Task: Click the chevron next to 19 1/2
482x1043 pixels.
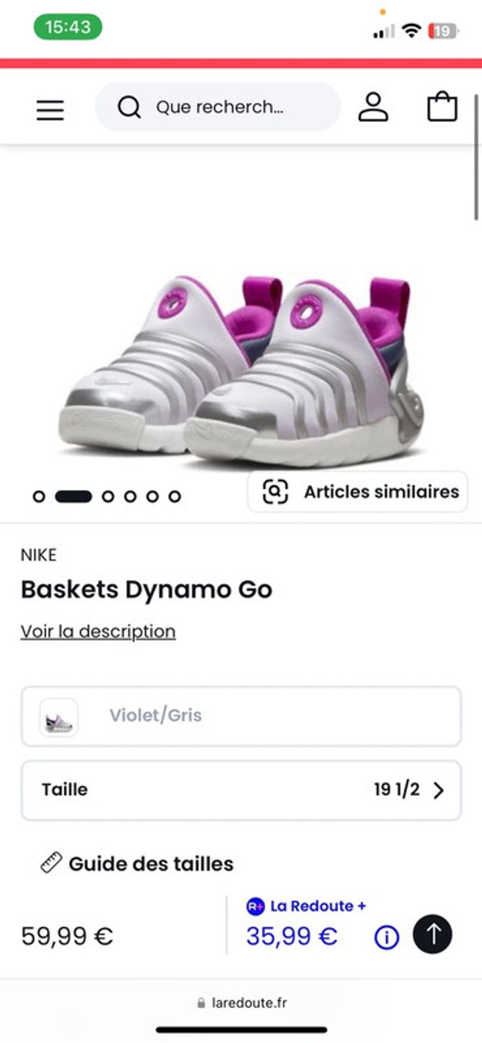Action: click(439, 790)
